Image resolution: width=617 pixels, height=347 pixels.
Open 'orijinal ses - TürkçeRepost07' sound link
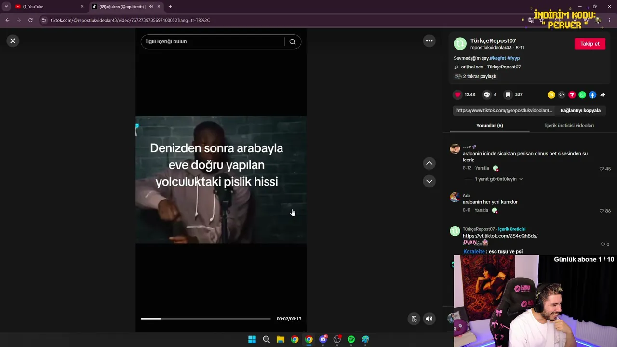(x=491, y=67)
